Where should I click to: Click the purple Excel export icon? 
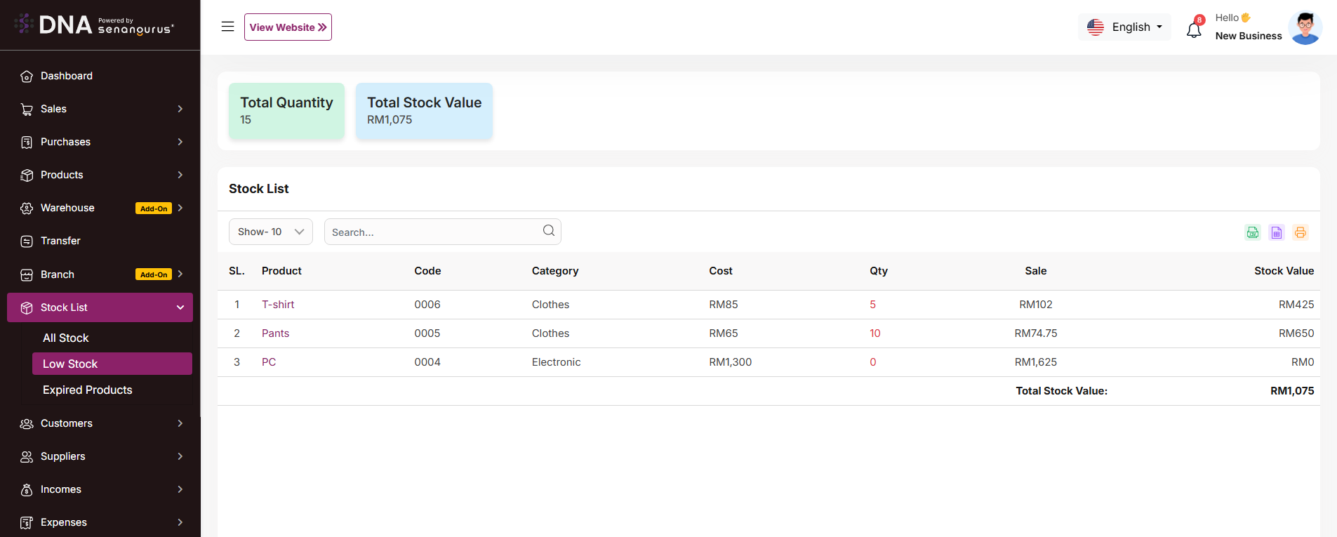[x=1277, y=232]
